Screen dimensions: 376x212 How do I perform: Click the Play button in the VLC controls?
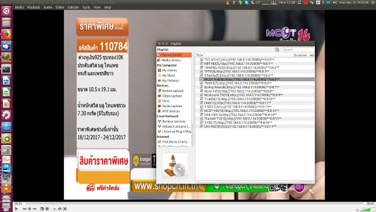(16, 208)
